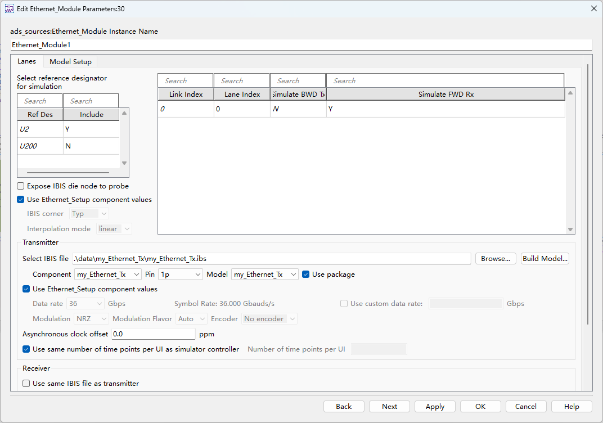Image resolution: width=603 pixels, height=423 pixels.
Task: Toggle Use package checkbox
Action: 306,274
